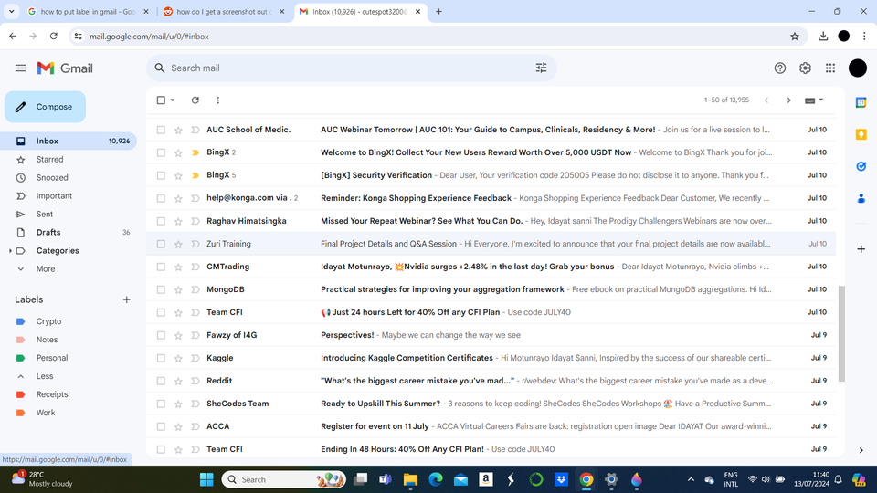Open Gmail settings gear icon
877x493 pixels.
[x=805, y=68]
